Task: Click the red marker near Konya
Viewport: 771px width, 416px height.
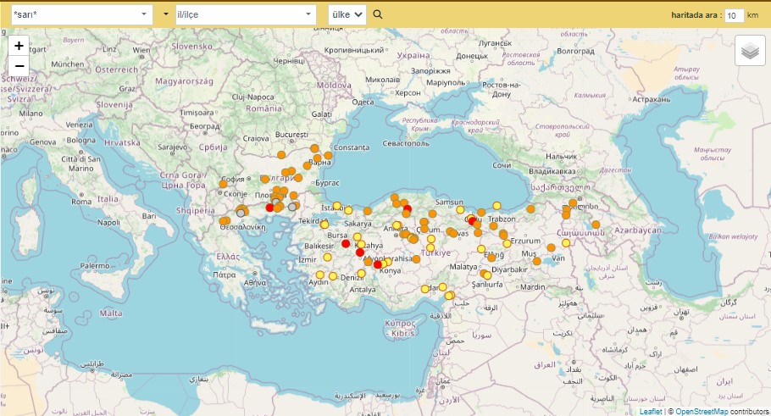Action: [x=378, y=264]
